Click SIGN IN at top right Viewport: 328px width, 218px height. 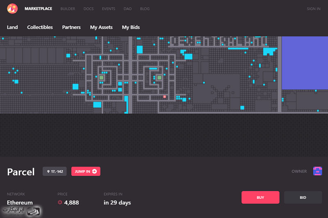click(313, 9)
